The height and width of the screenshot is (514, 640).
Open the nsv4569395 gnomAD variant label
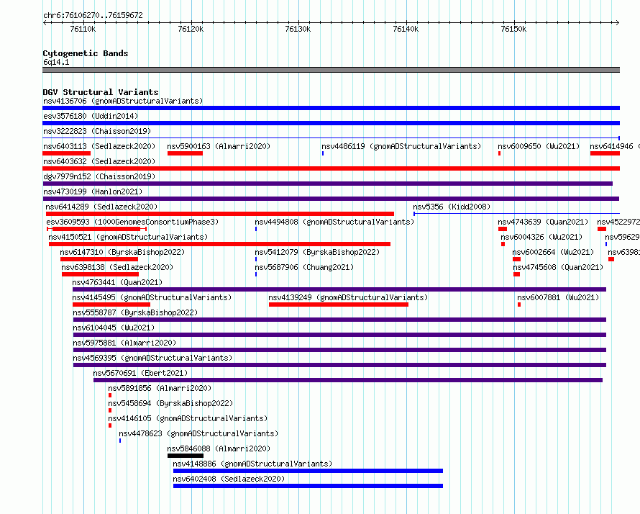click(152, 358)
